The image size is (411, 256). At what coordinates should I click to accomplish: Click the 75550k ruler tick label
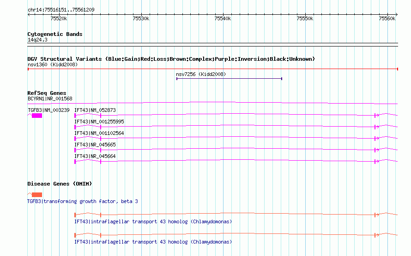point(305,18)
